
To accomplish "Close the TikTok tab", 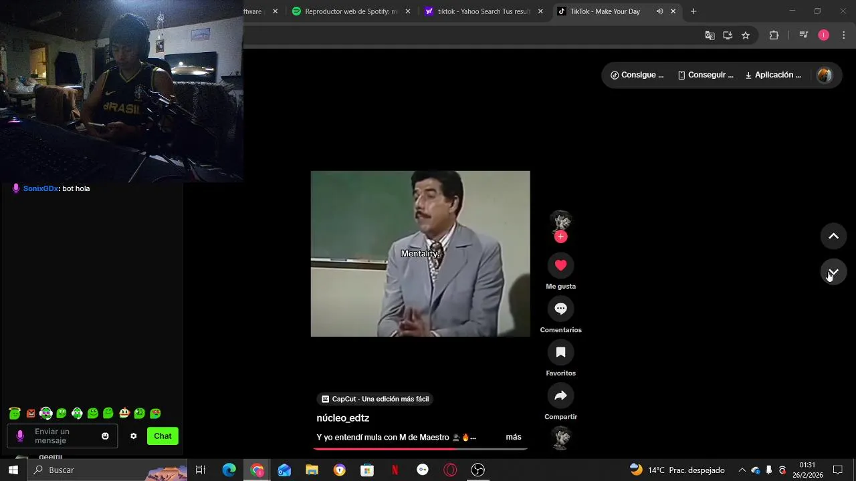I will (x=673, y=11).
